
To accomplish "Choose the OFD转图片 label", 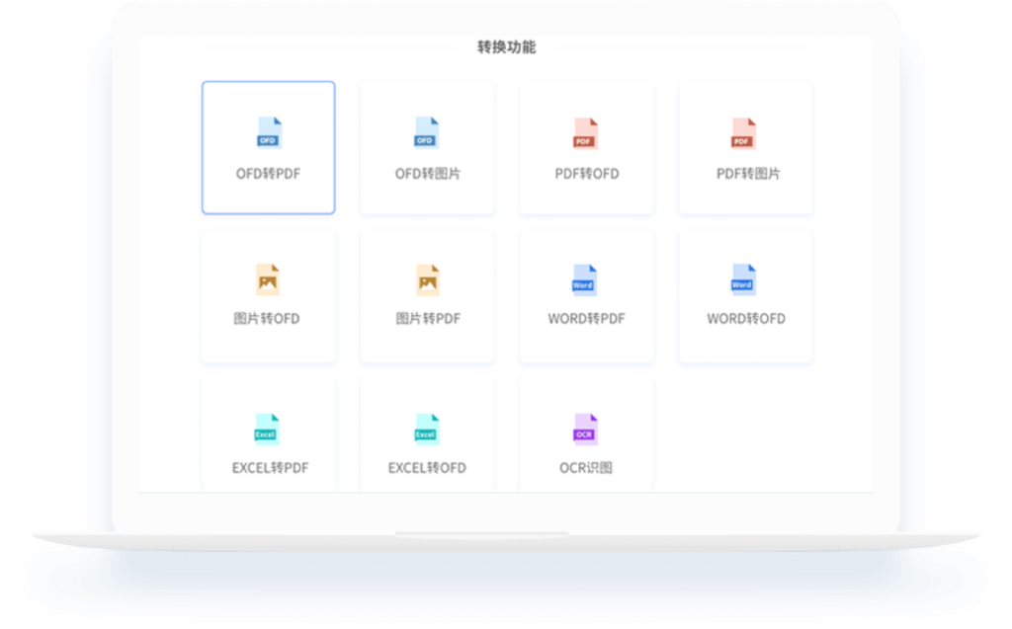I will point(427,174).
